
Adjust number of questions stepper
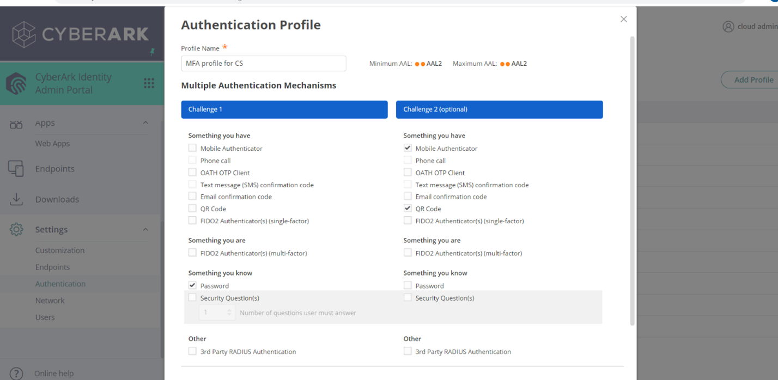(229, 312)
